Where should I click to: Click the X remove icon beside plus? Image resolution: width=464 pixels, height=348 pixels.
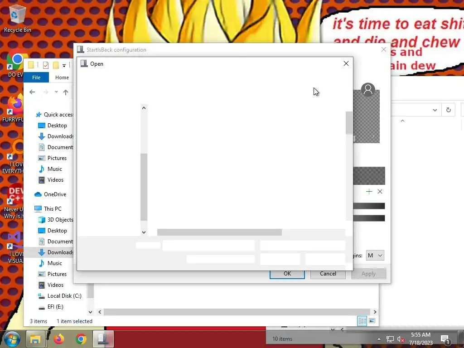(x=380, y=192)
